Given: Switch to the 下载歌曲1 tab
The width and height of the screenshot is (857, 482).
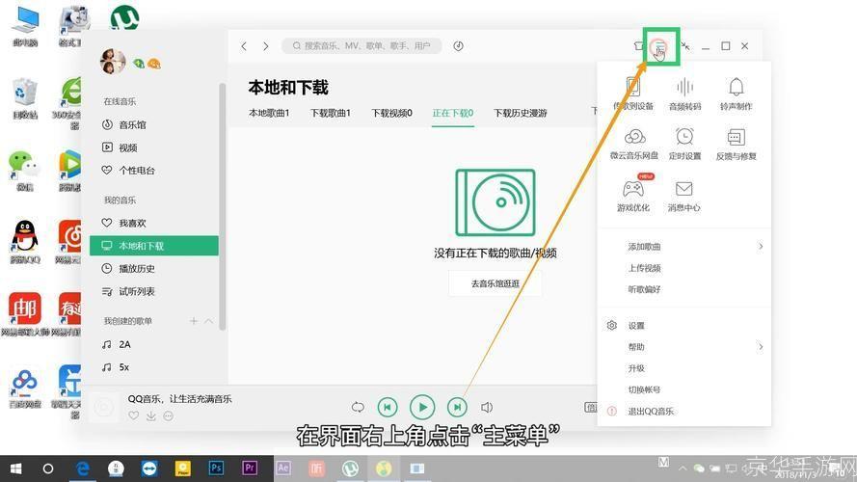Looking at the screenshot, I should pyautogui.click(x=331, y=113).
